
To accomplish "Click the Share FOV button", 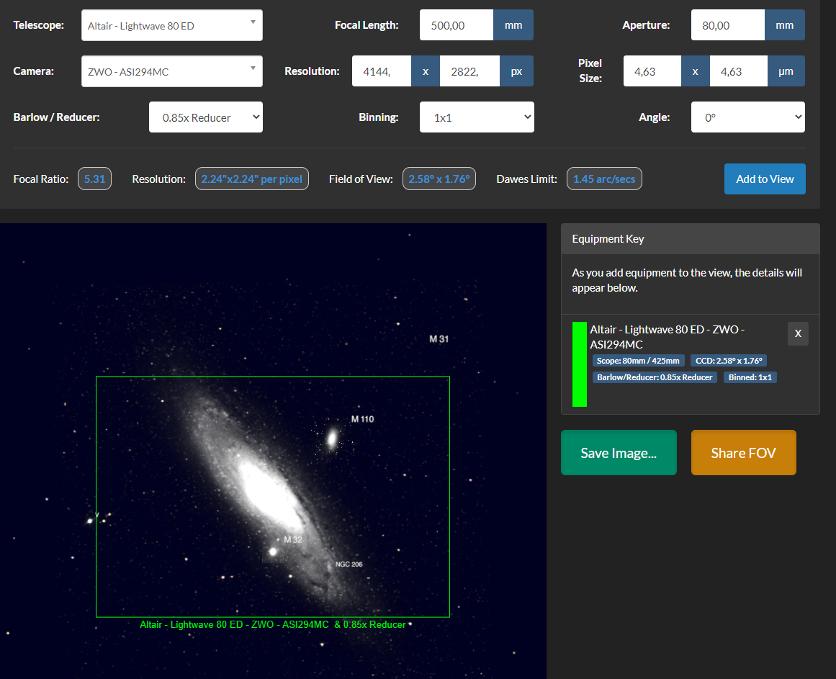I will coord(743,452).
